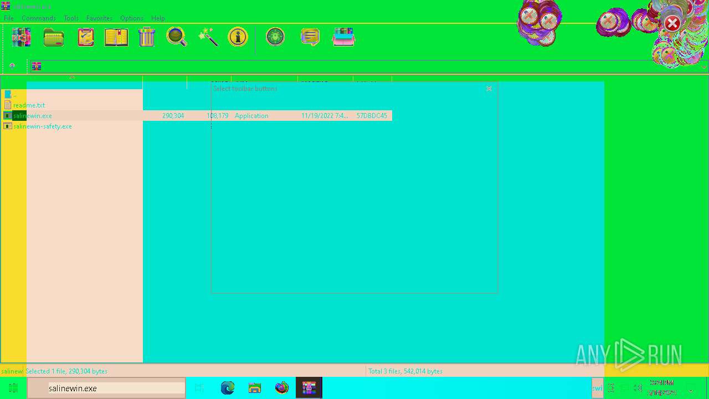Open the View file toolbar icon
Viewport: 709px width, 399px height.
tap(116, 37)
